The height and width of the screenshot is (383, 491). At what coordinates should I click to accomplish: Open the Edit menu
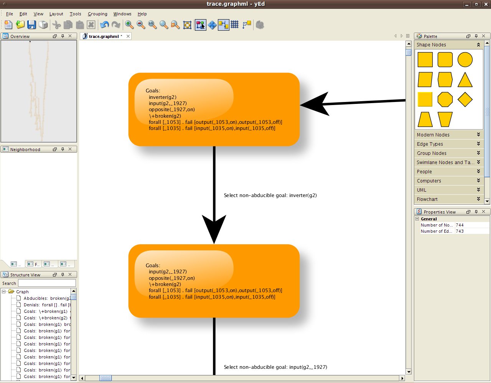pyautogui.click(x=23, y=14)
